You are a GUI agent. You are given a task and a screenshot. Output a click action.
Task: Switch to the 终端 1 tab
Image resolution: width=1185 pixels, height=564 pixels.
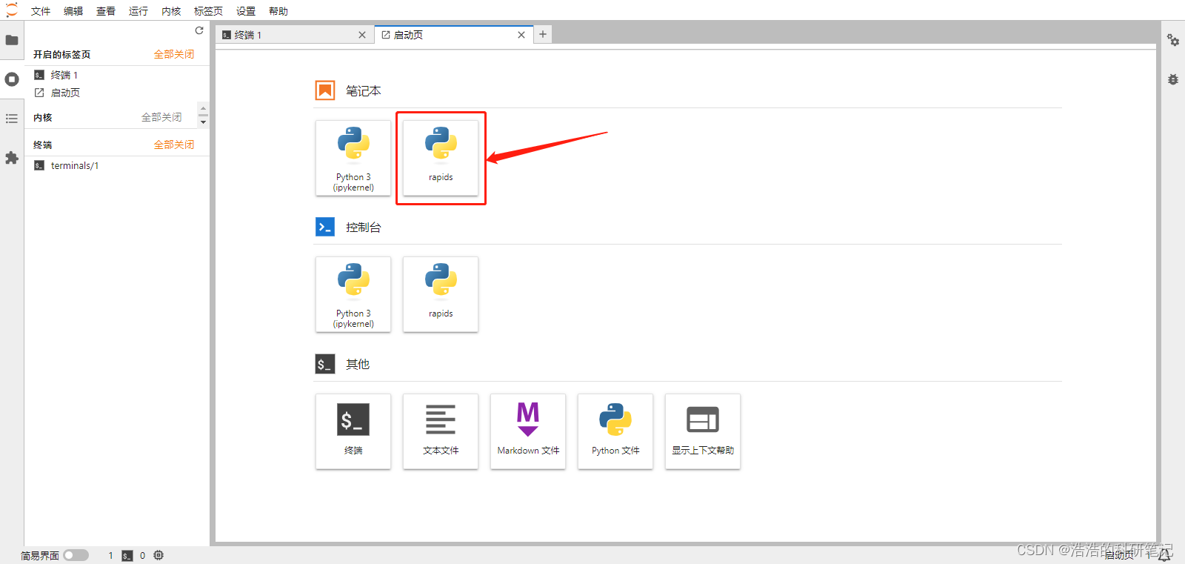pos(295,35)
